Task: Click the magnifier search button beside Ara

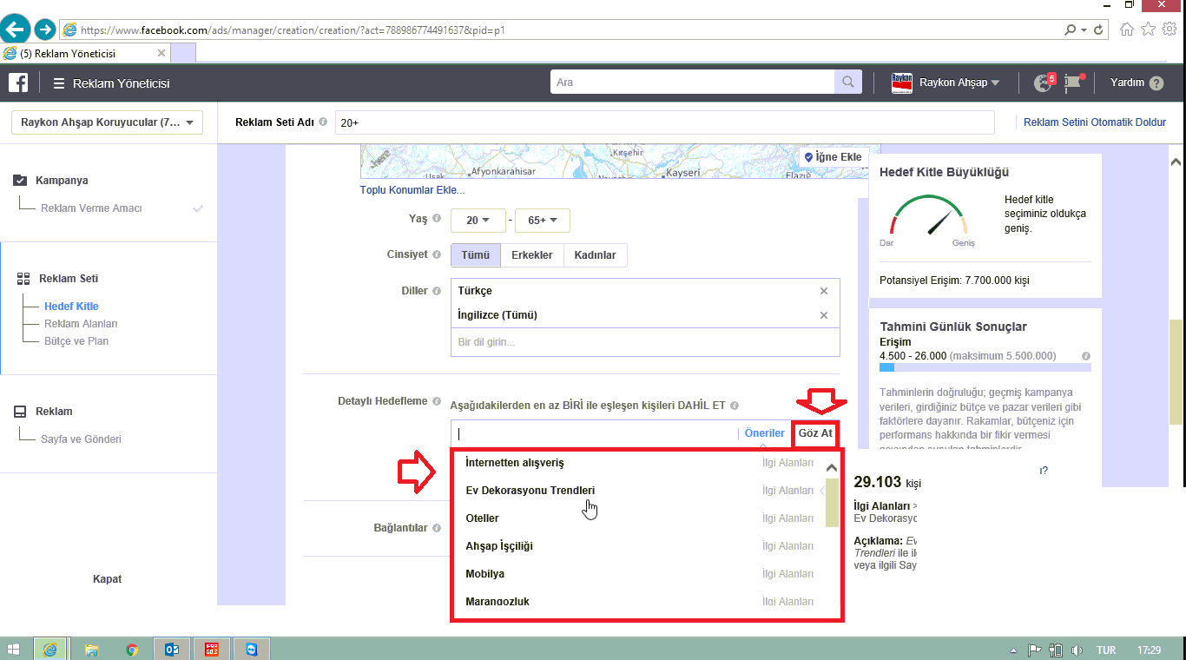Action: coord(847,82)
